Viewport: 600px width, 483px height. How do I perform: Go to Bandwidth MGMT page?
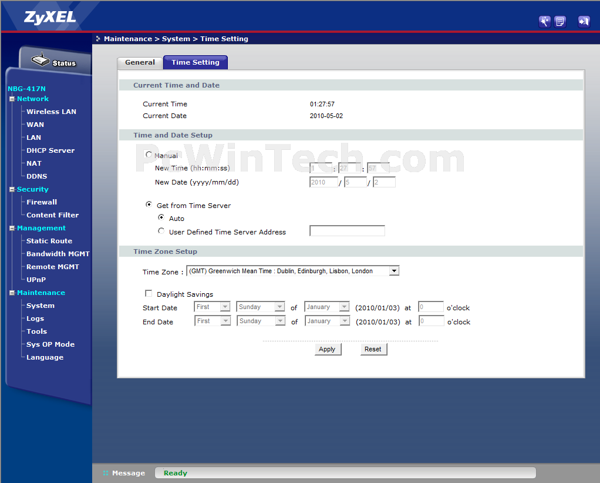pos(58,254)
